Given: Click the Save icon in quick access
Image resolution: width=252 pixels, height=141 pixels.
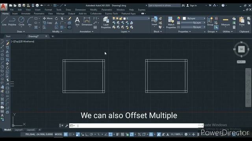Looking at the screenshot, I should pos(19,5).
